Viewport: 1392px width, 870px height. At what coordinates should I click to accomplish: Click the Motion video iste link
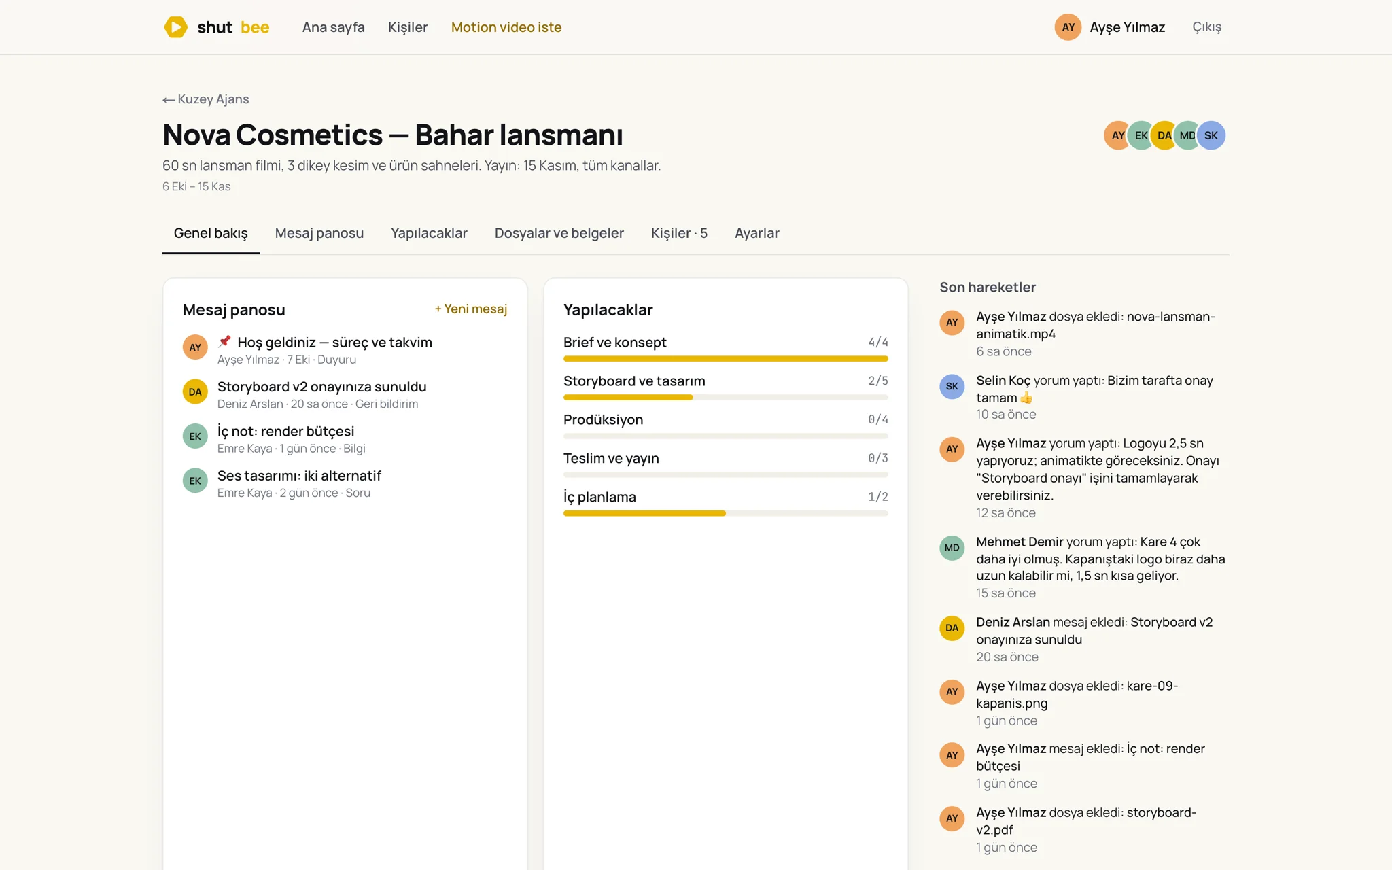(506, 27)
